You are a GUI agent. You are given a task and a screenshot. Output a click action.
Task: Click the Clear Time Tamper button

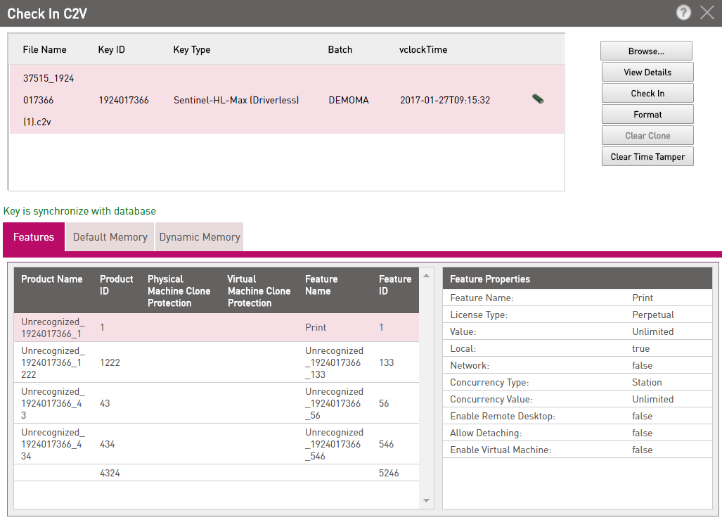pos(647,156)
